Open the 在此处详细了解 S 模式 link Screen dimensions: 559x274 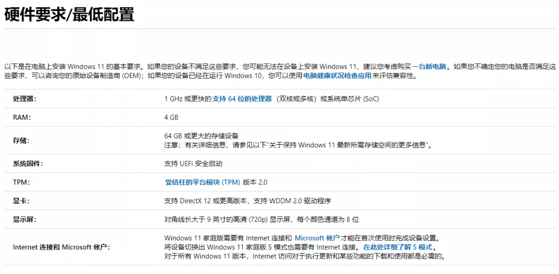[x=397, y=247]
